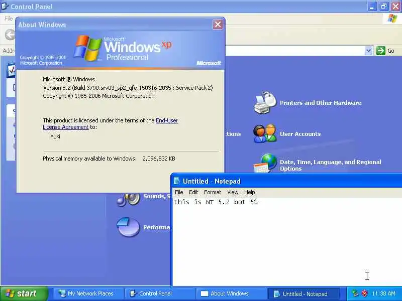Screen dimensions: 402x301
Task: Click the Control Panel address bar field
Action: (x=295, y=51)
